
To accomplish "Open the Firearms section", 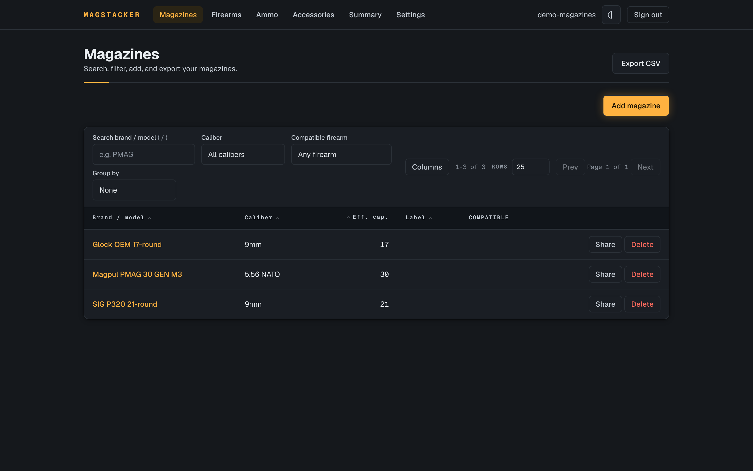I will point(226,15).
